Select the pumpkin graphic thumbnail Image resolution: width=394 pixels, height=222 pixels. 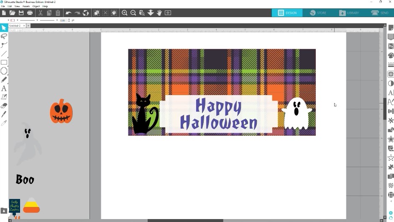61,111
